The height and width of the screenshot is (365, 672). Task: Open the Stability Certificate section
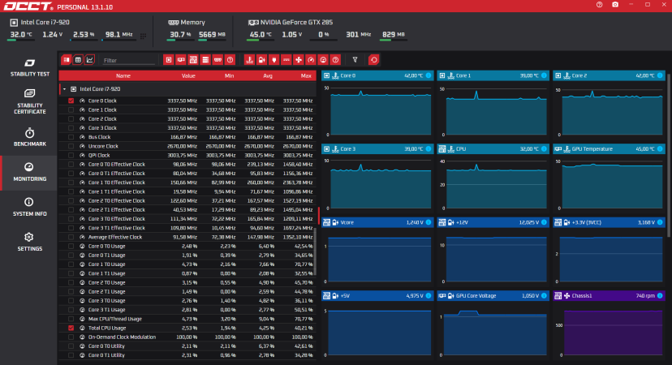click(29, 102)
